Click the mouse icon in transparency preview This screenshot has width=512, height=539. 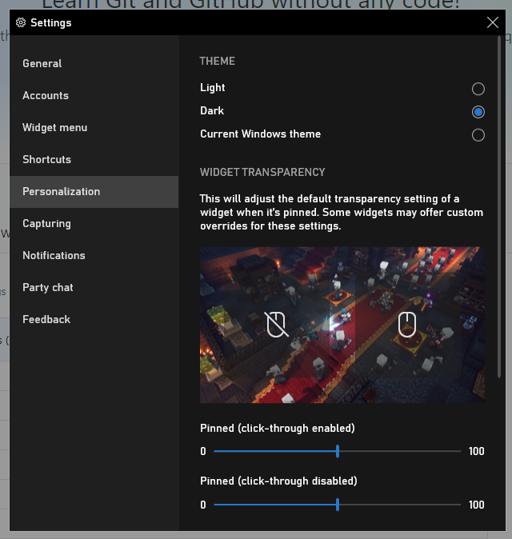click(x=407, y=325)
